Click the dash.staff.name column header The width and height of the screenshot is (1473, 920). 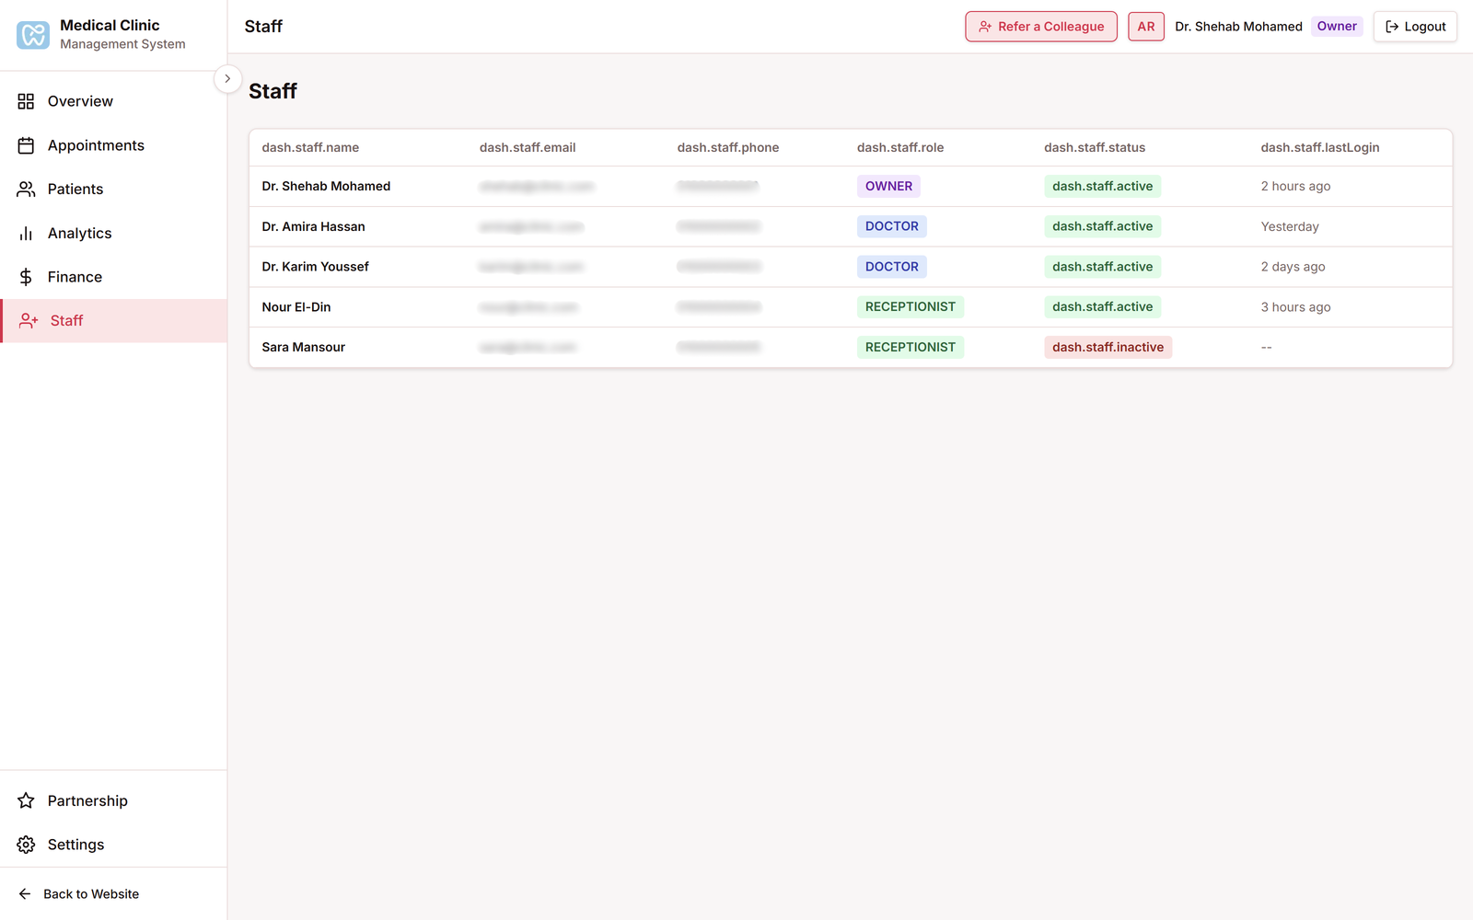(x=310, y=147)
